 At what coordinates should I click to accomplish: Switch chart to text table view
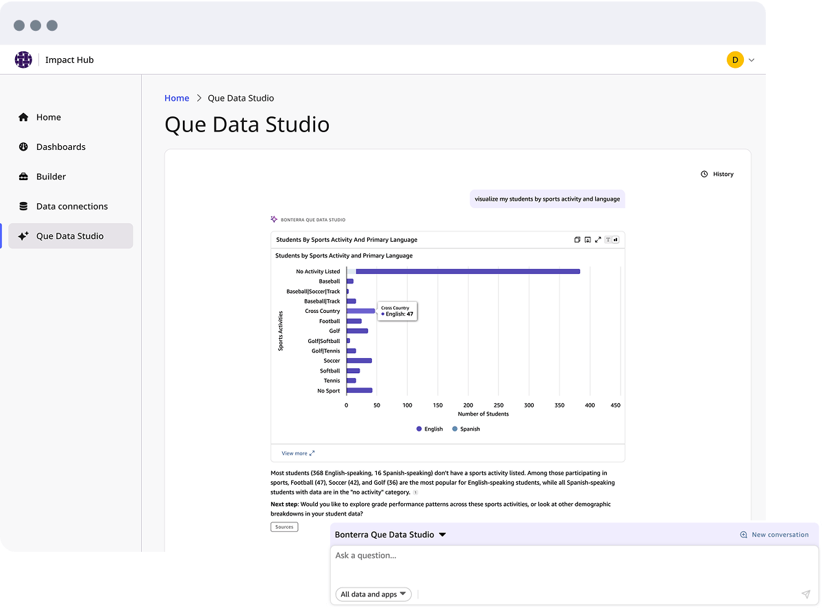coord(608,240)
